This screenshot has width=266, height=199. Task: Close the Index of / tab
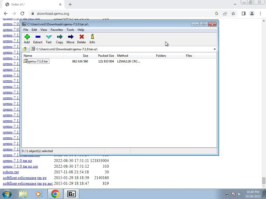tap(60, 4)
